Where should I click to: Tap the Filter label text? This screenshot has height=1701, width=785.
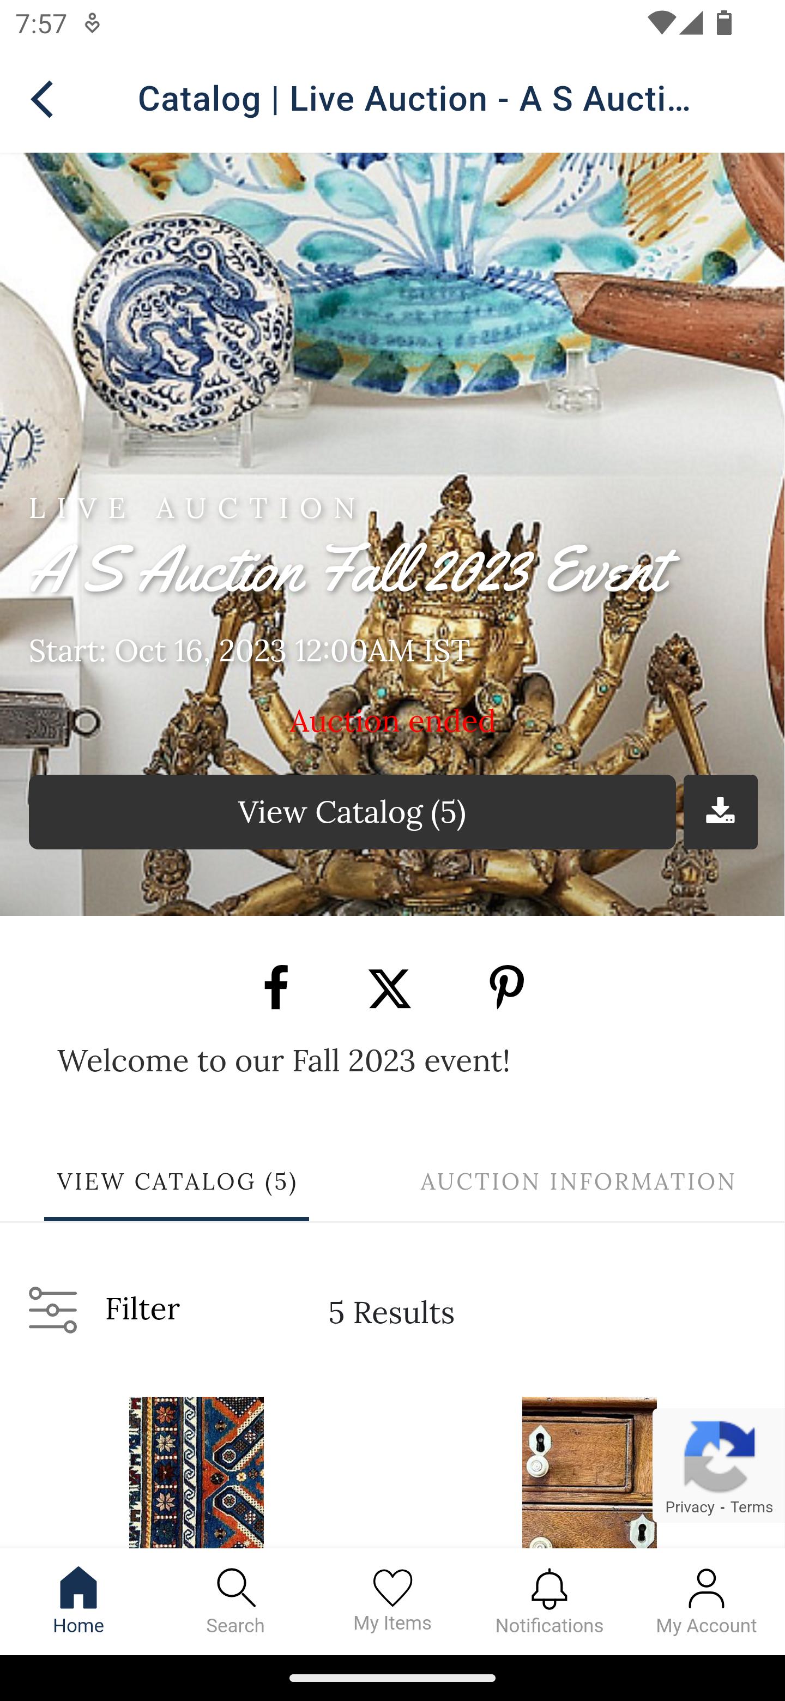tap(143, 1309)
